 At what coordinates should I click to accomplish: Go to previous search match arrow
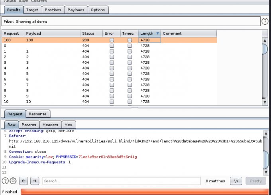pyautogui.click(x=24, y=181)
